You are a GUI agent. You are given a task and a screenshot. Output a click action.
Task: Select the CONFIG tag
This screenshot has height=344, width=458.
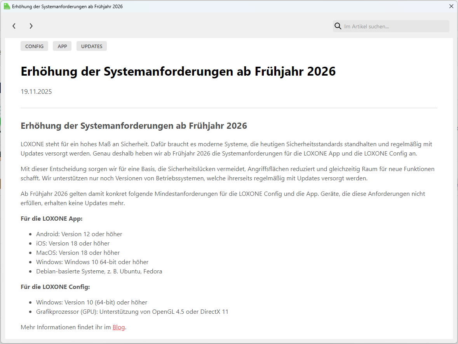pyautogui.click(x=34, y=46)
